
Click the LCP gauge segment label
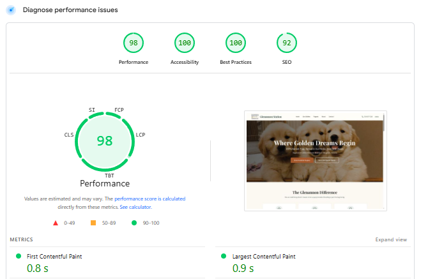pos(141,135)
